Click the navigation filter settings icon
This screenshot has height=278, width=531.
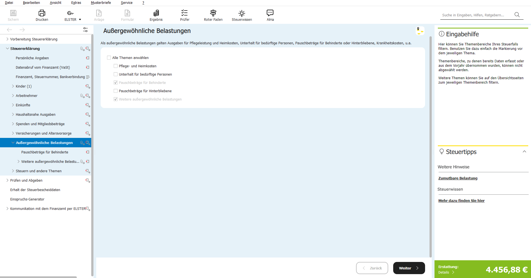[85, 30]
